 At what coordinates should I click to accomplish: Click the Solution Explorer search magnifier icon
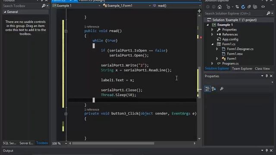click(268, 13)
